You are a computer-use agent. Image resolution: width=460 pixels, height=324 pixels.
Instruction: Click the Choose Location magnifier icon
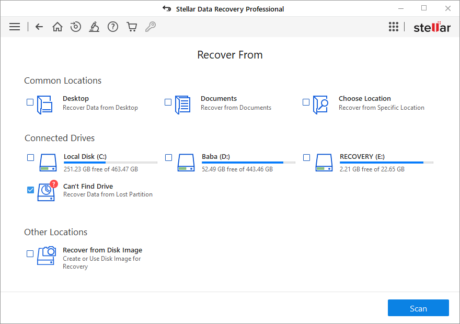[320, 104]
